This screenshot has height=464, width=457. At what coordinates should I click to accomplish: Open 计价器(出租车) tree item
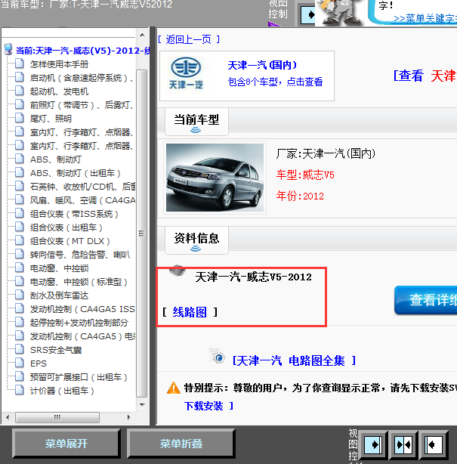coord(62,391)
